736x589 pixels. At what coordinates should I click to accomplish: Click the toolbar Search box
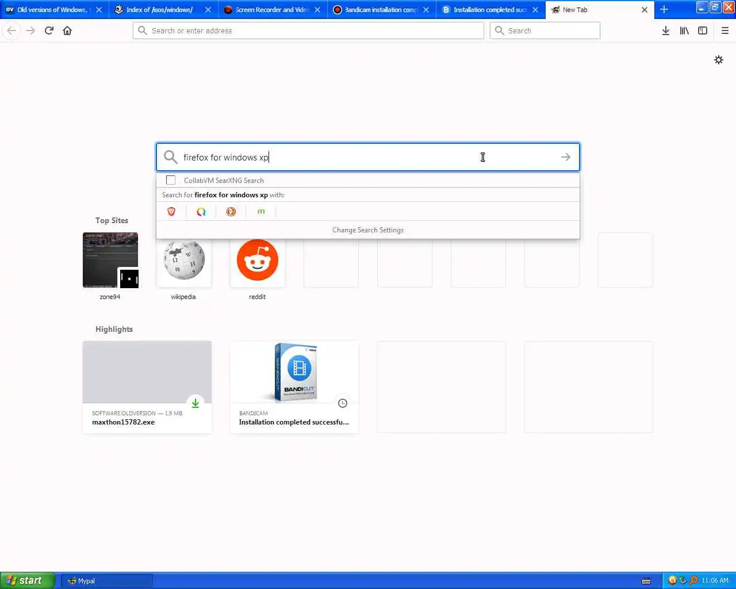[545, 30]
